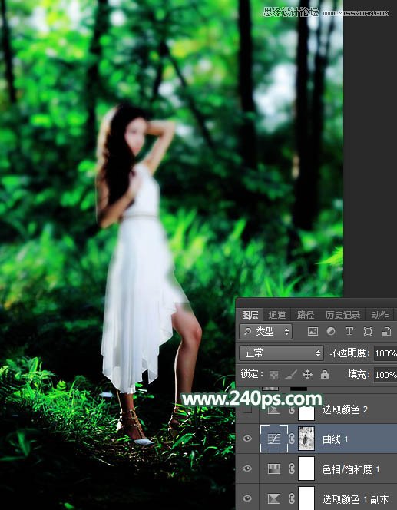397x510 pixels.
Task: Select the 曲线 1 curves adjustment icon
Action: coord(274,439)
